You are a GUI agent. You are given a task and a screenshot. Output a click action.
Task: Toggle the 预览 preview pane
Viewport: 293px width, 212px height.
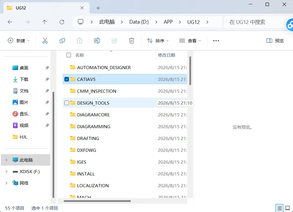[275, 41]
